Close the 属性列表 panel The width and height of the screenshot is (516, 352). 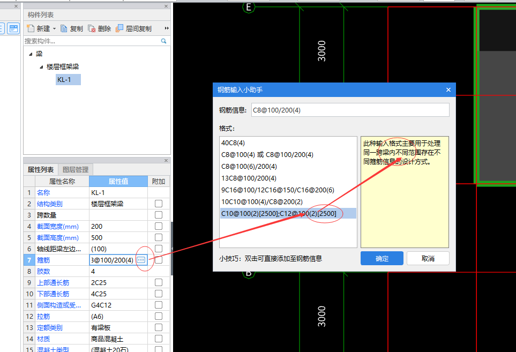click(166, 161)
